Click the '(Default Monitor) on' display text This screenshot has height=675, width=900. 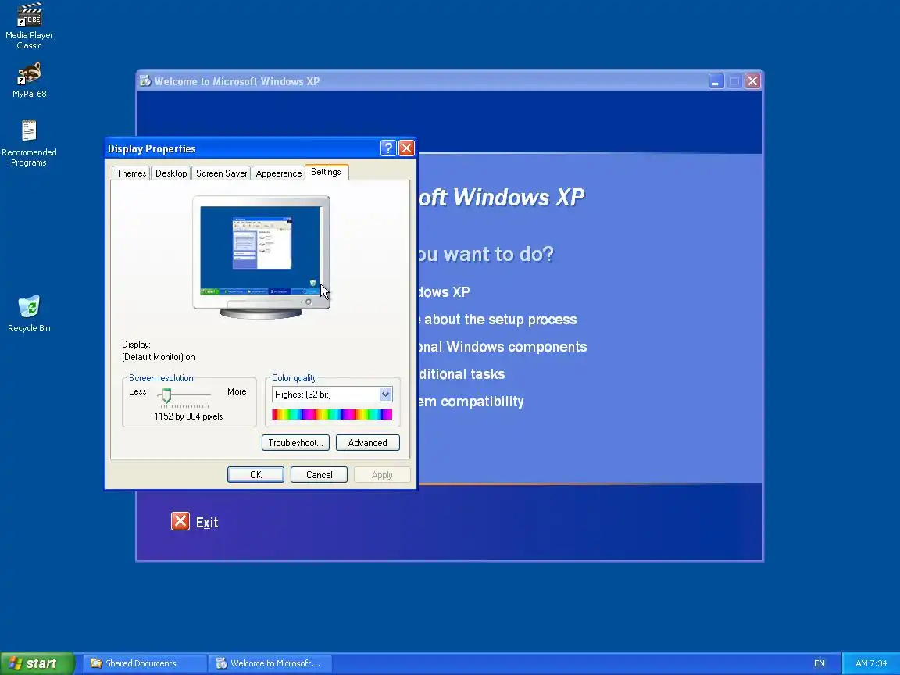pyautogui.click(x=159, y=357)
